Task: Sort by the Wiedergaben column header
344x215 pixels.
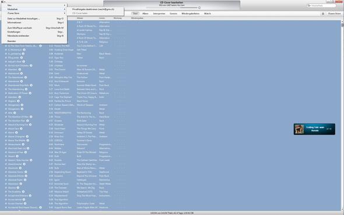Action: pyautogui.click(x=137, y=18)
